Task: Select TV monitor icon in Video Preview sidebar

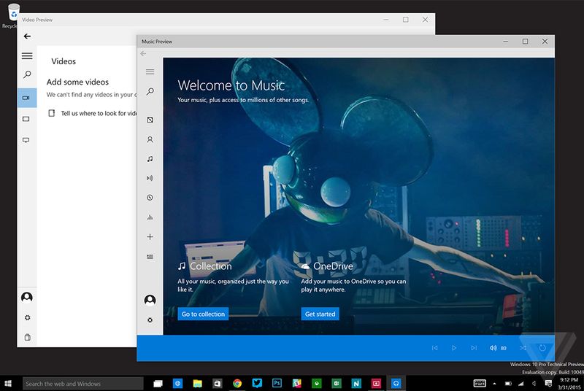Action: [26, 140]
